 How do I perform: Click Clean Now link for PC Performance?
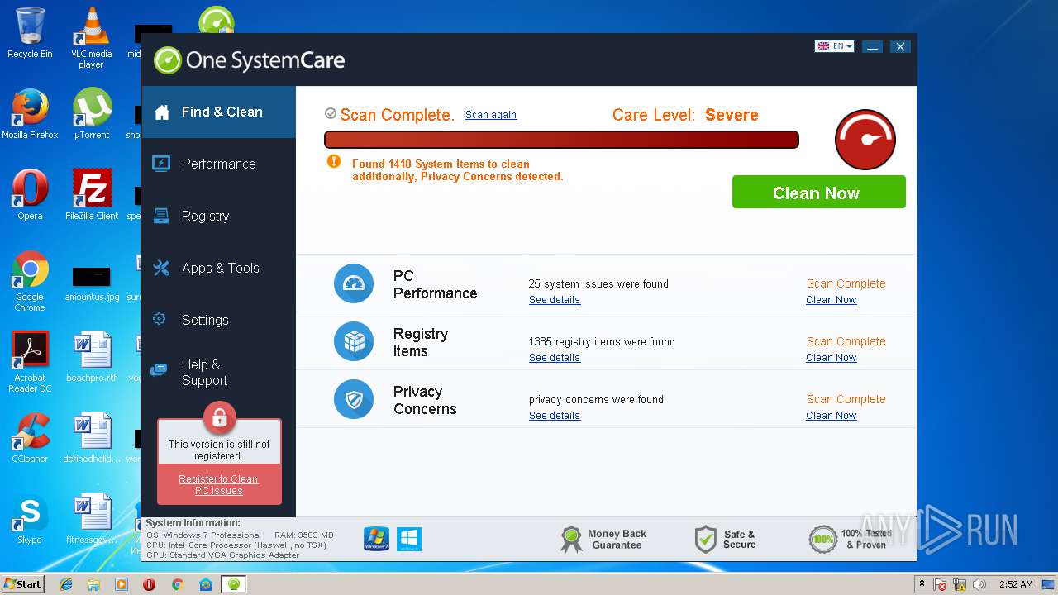pos(832,300)
